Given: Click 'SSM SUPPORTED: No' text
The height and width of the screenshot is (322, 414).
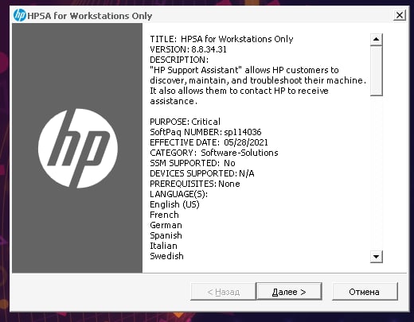Looking at the screenshot, I should 193,163.
